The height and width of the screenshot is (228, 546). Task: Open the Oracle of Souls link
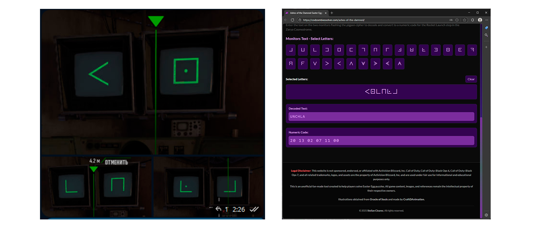point(378,199)
